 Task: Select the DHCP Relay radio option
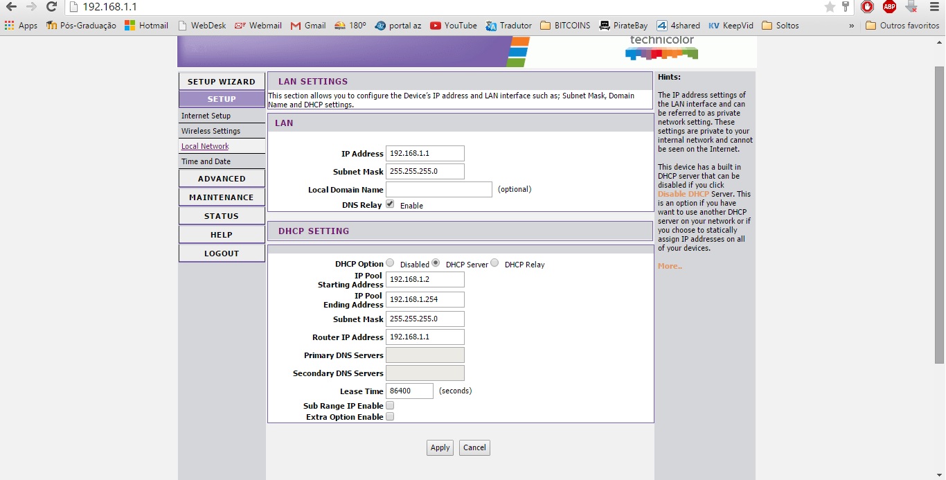pyautogui.click(x=494, y=263)
